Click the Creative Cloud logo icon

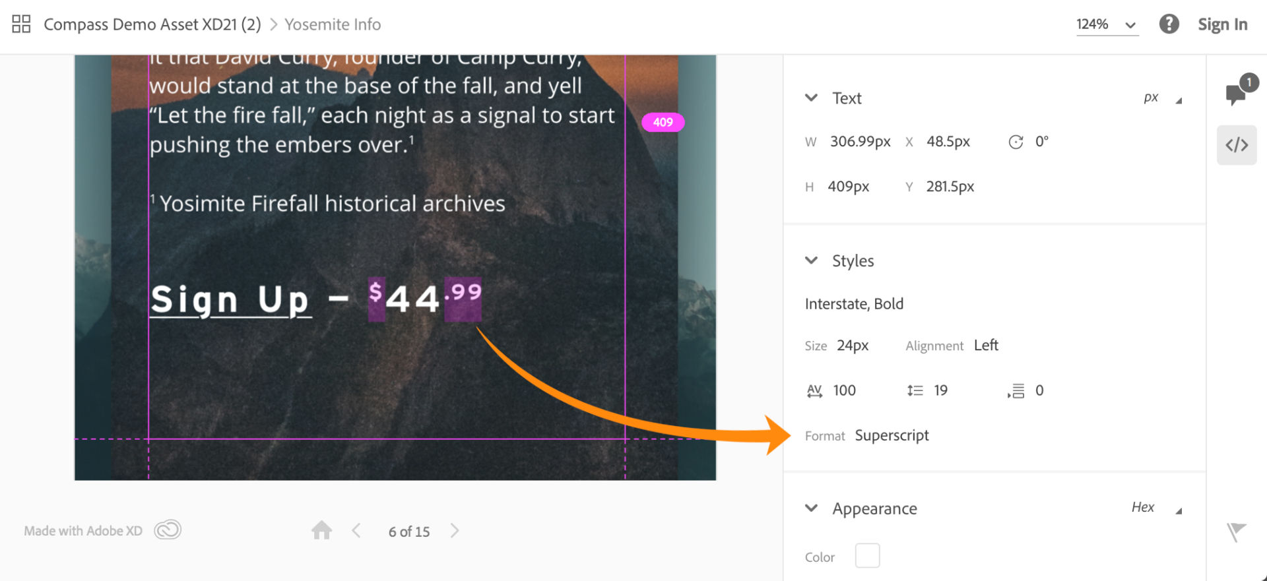(x=168, y=530)
